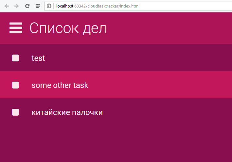Open the browser apps grid icon
This screenshot has width=232, height=162.
pos(38,6)
